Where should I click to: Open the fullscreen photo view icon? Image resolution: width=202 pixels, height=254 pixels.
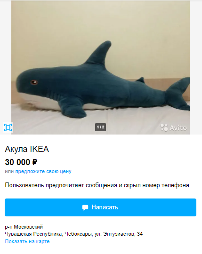[8, 127]
